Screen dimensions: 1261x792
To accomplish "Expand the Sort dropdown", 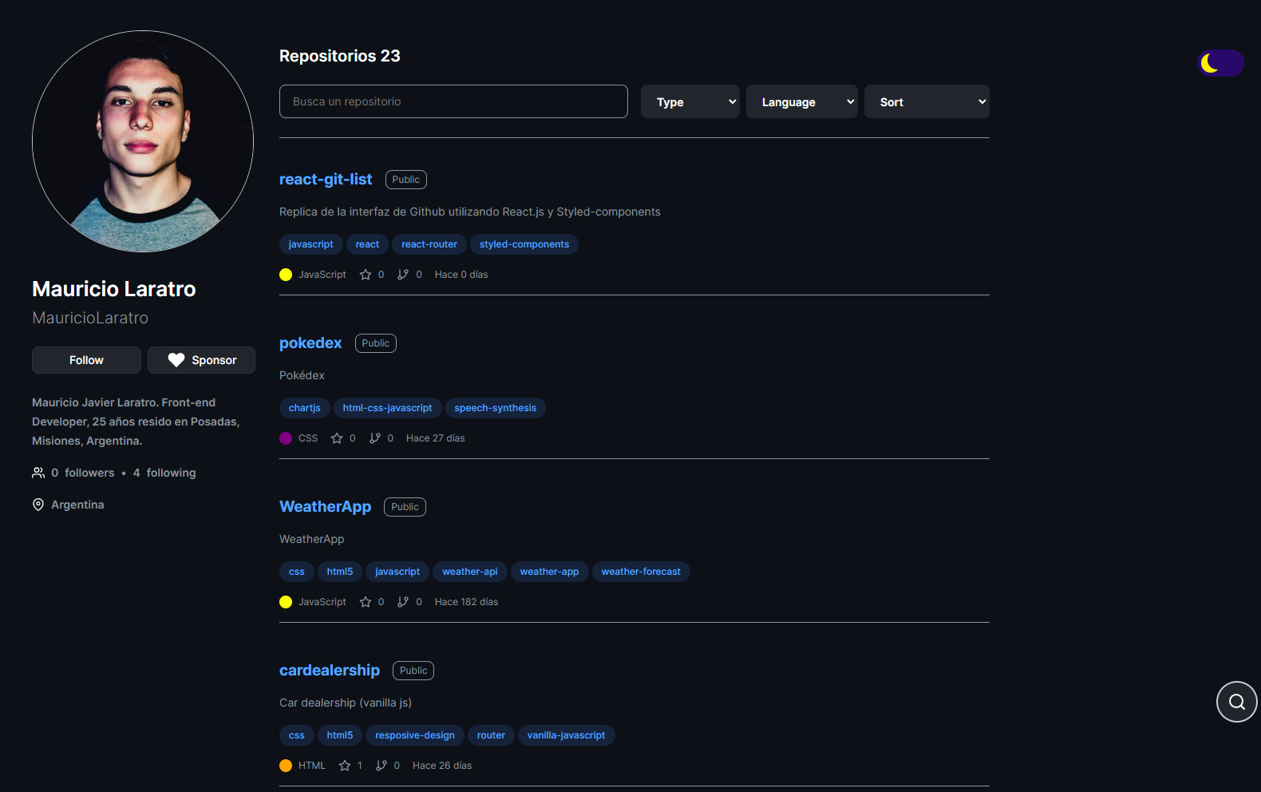I will (x=927, y=101).
